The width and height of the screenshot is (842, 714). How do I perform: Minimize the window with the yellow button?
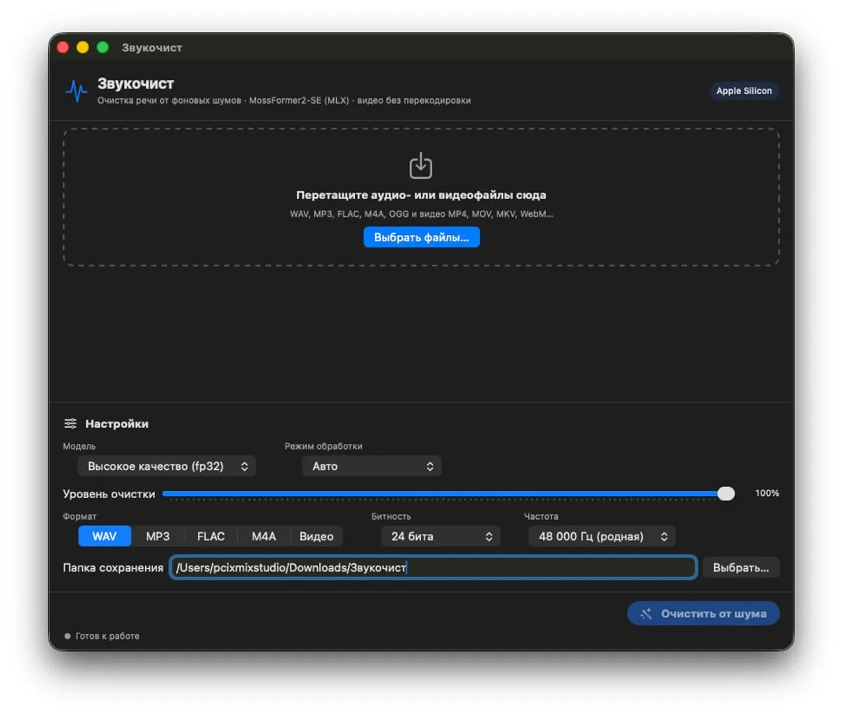tap(83, 47)
